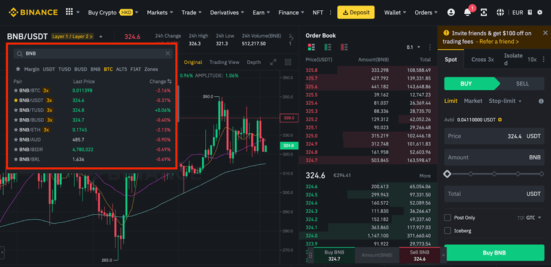The image size is (551, 267).
Task: Click the yellow Deposit button
Action: [x=355, y=12]
